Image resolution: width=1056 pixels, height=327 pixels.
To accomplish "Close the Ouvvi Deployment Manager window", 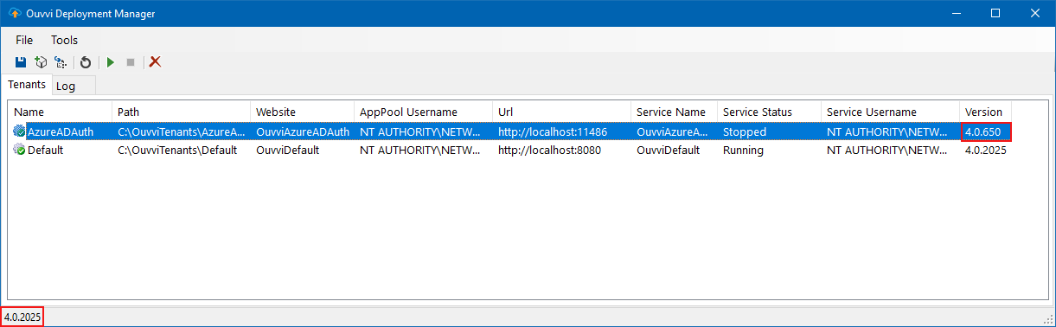I will (x=1035, y=13).
